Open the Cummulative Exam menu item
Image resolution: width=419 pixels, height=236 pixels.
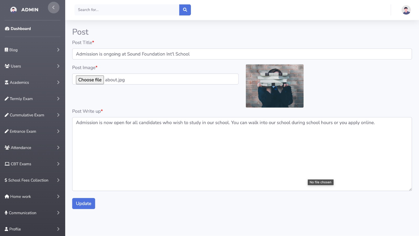click(32, 115)
